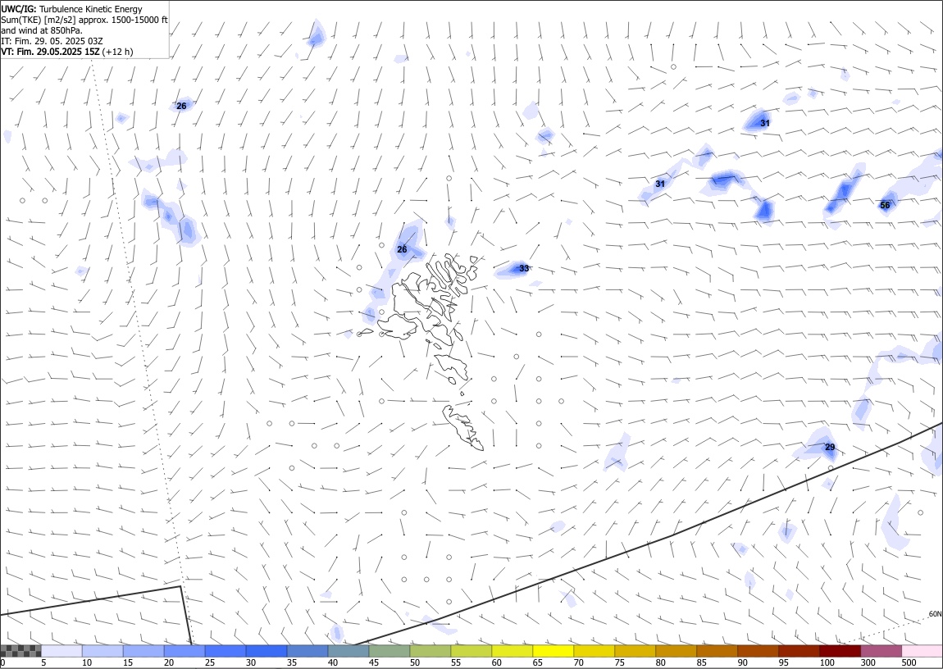Click the title line 'UWC/IG: Turbulence Kinetic Energy'

tap(72, 9)
